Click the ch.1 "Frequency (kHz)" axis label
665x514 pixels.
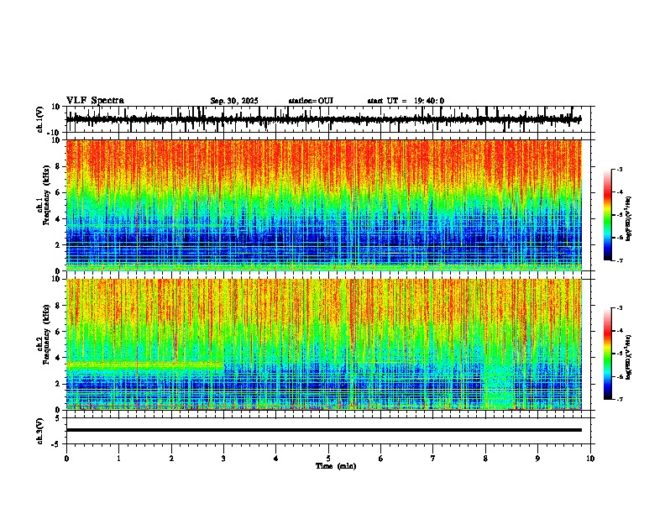tap(46, 196)
